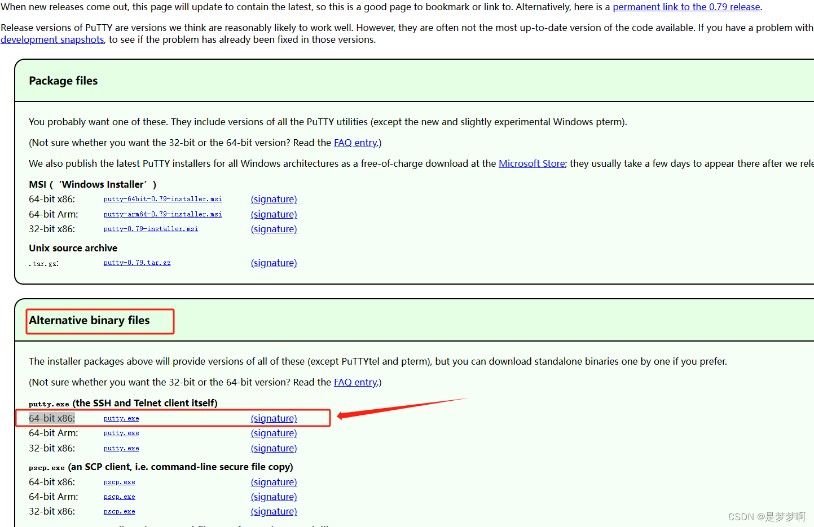Click the 'Package files' heading

tap(63, 81)
